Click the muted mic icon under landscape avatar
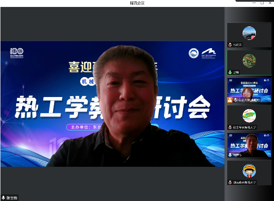 coord(230,45)
